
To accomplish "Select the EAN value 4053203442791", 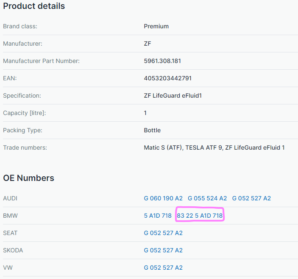I will [x=167, y=78].
